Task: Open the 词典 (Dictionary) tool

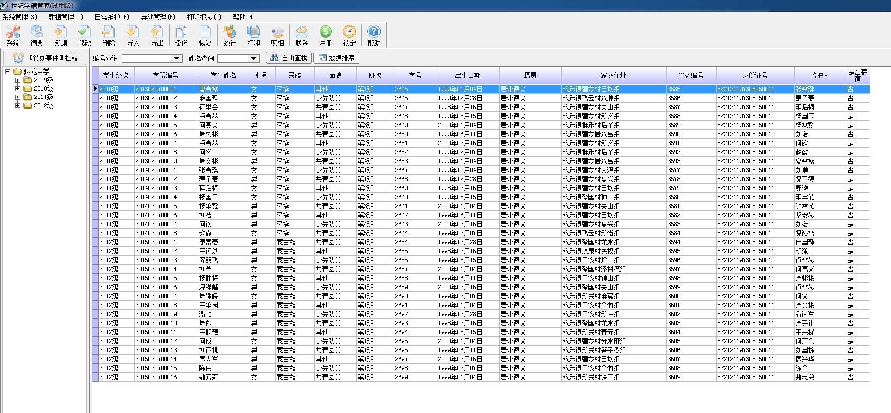Action: pyautogui.click(x=37, y=35)
